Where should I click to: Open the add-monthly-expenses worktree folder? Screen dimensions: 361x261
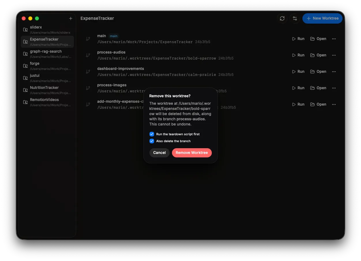click(x=318, y=104)
